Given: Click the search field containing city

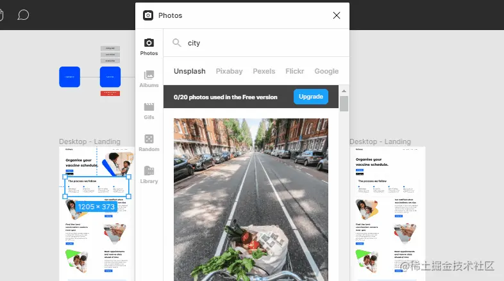Looking at the screenshot, I should pos(256,43).
